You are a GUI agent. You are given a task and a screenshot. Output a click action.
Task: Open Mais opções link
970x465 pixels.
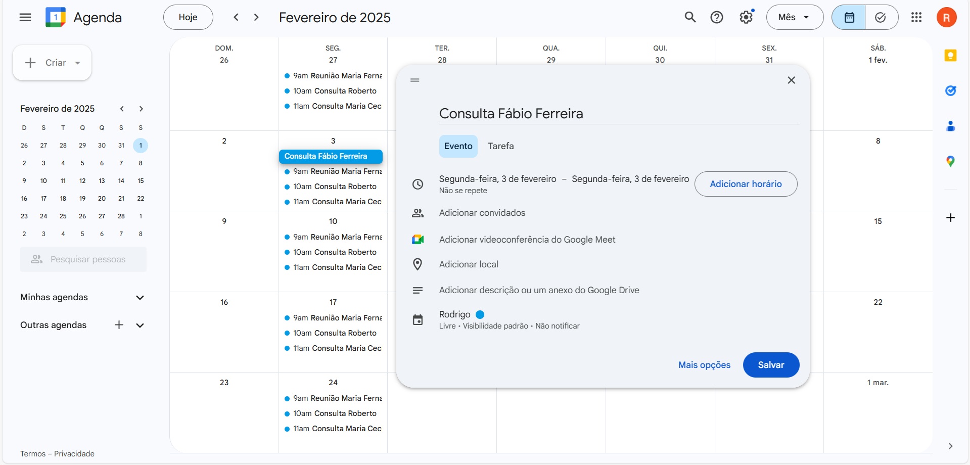point(704,365)
